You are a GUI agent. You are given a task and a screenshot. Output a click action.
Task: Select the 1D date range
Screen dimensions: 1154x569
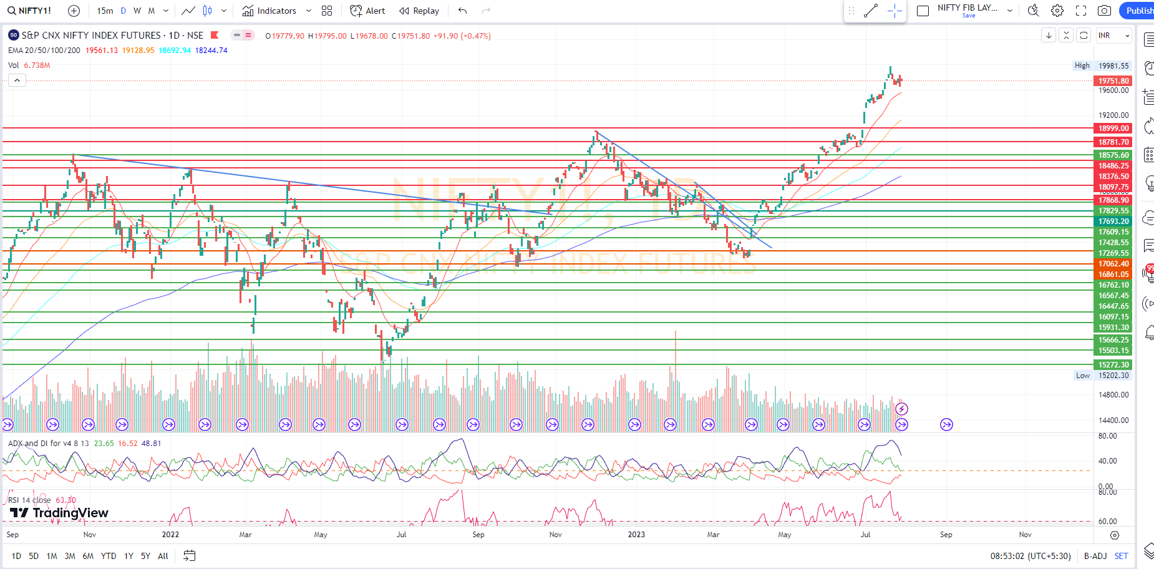tap(16, 556)
